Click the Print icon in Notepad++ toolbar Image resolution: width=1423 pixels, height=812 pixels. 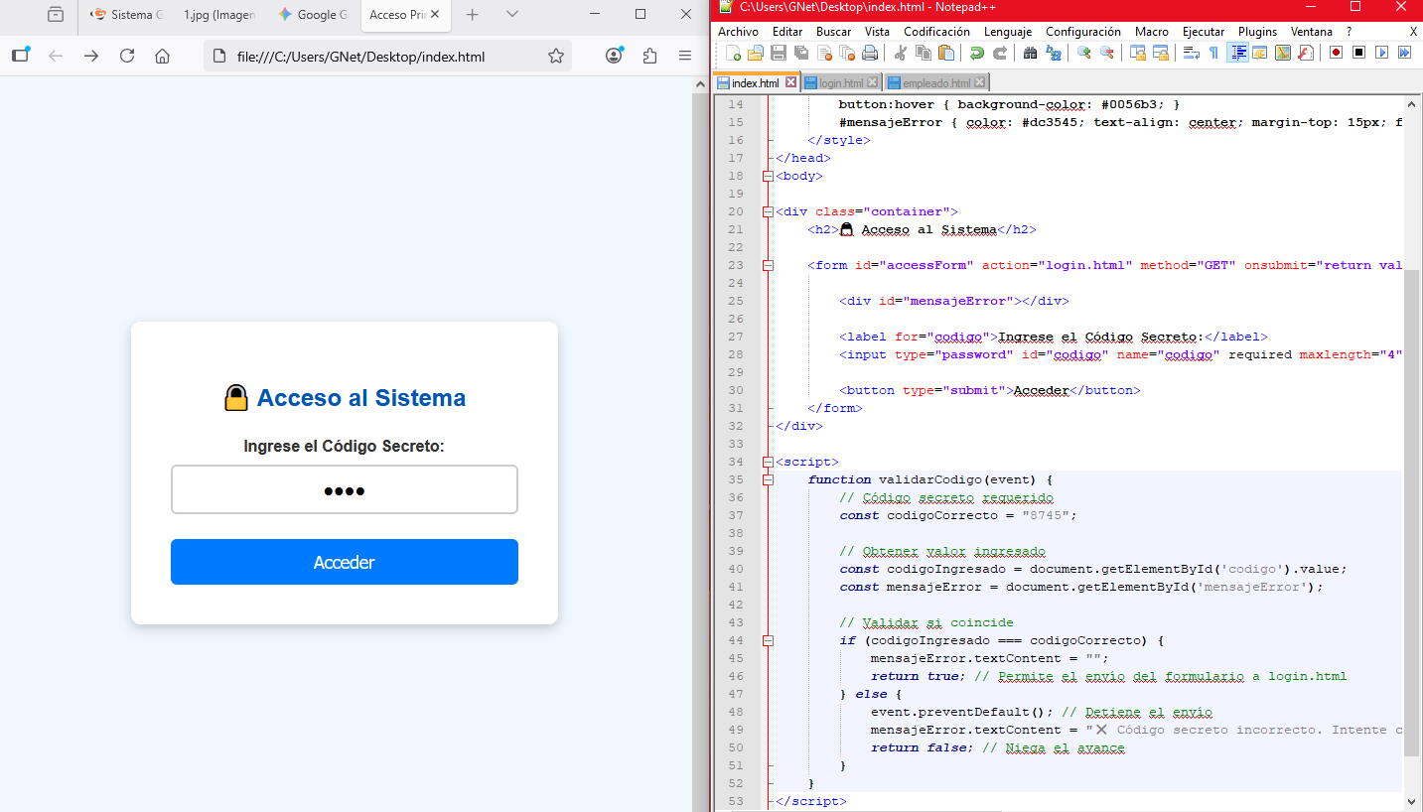870,53
